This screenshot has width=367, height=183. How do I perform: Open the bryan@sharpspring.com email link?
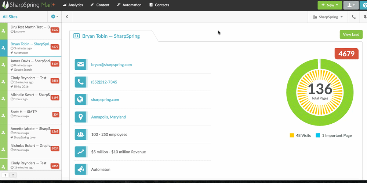111,65
